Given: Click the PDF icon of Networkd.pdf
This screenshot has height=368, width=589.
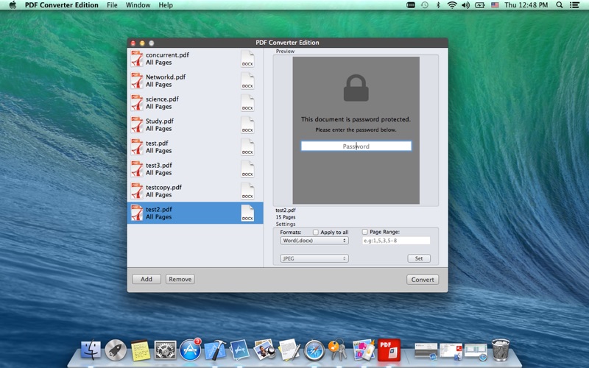Looking at the screenshot, I should (x=137, y=81).
